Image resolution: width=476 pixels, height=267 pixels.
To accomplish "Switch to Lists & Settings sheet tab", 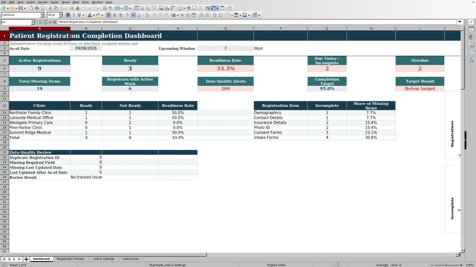I will coord(104,259).
